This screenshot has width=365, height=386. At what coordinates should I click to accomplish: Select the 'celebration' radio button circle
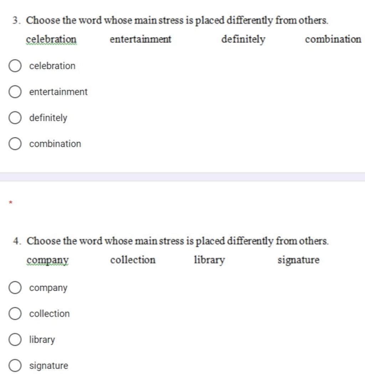point(15,66)
